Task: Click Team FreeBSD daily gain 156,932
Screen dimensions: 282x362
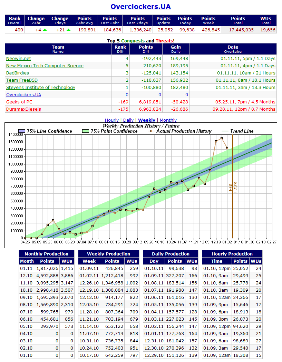Action: (179, 80)
